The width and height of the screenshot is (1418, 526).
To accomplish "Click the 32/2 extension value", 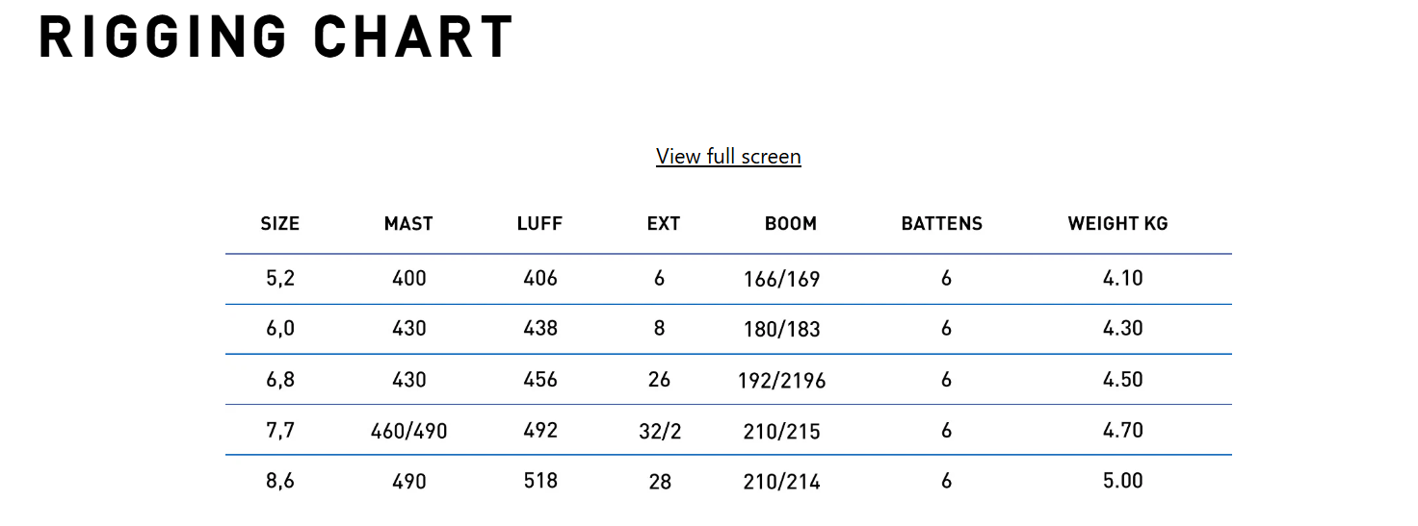I will click(660, 431).
